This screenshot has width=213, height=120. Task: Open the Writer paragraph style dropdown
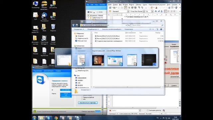pos(128,11)
